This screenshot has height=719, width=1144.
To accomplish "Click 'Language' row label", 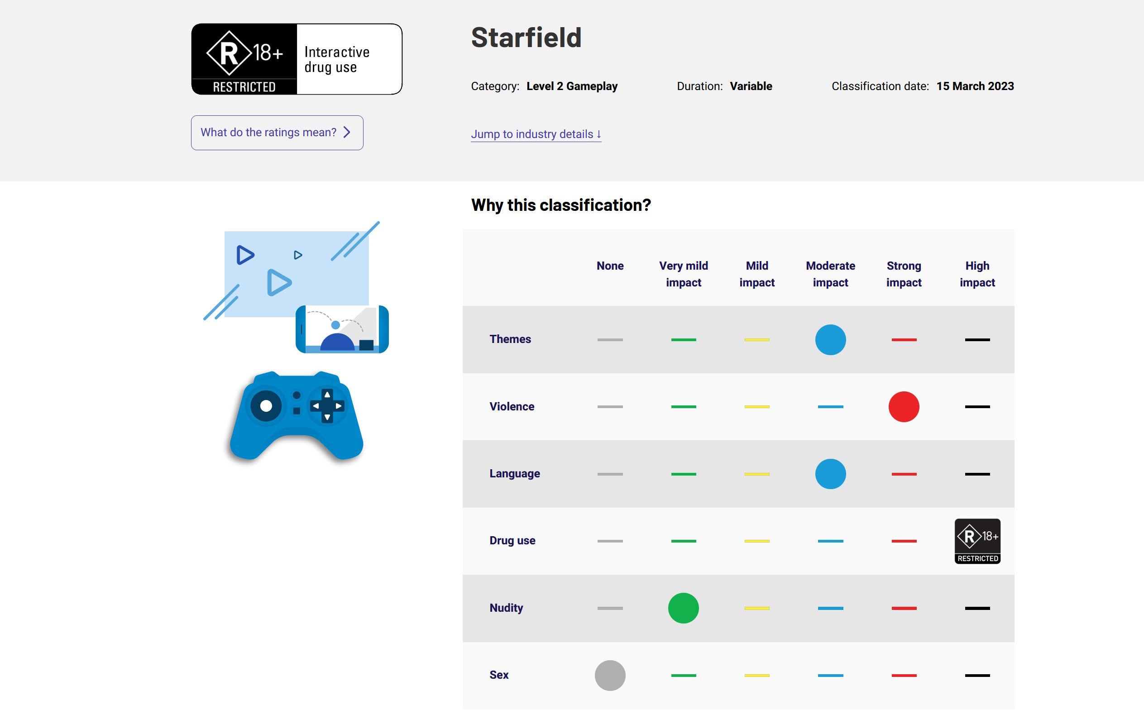I will coord(515,474).
